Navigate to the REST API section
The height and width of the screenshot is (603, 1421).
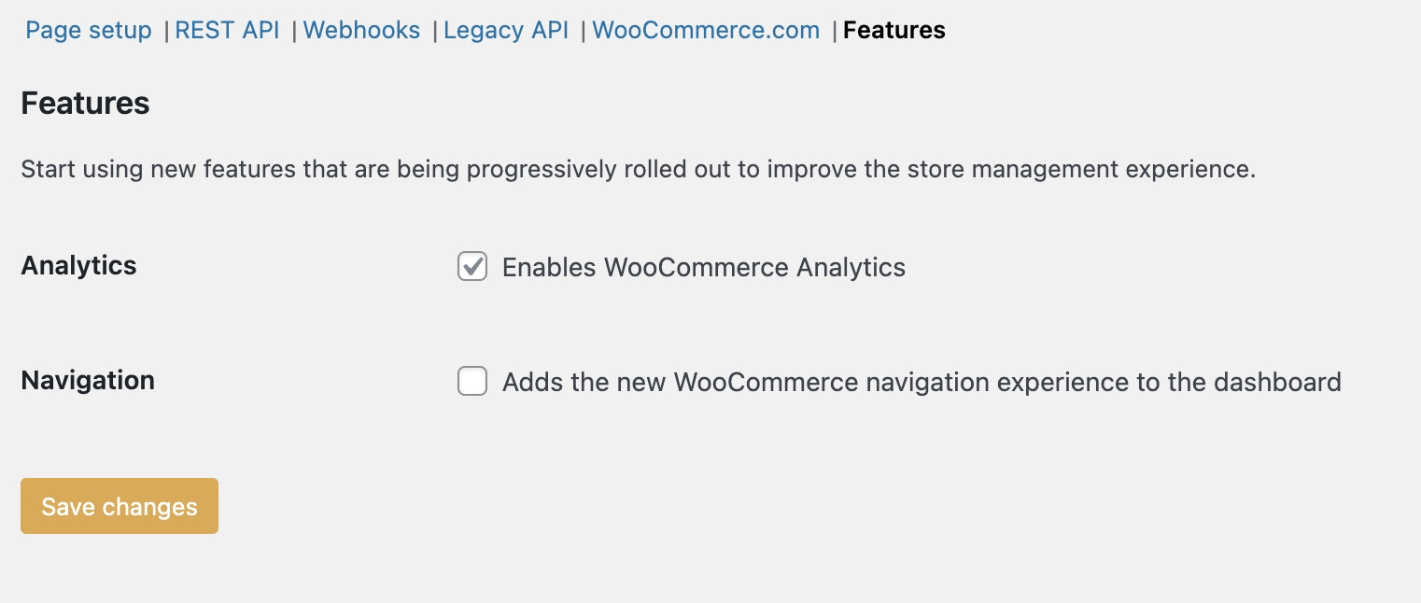(227, 30)
